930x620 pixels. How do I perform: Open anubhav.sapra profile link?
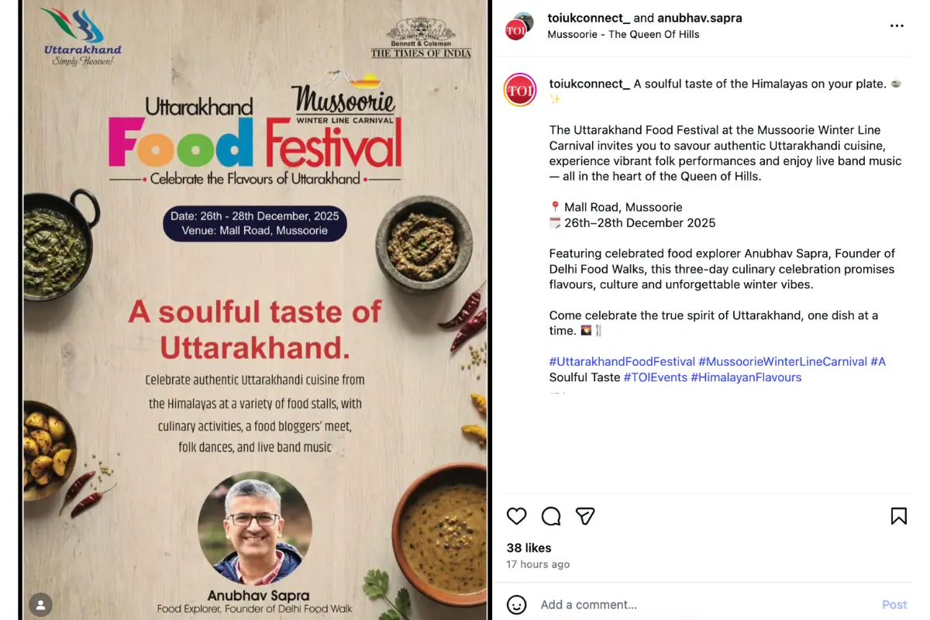click(x=700, y=18)
